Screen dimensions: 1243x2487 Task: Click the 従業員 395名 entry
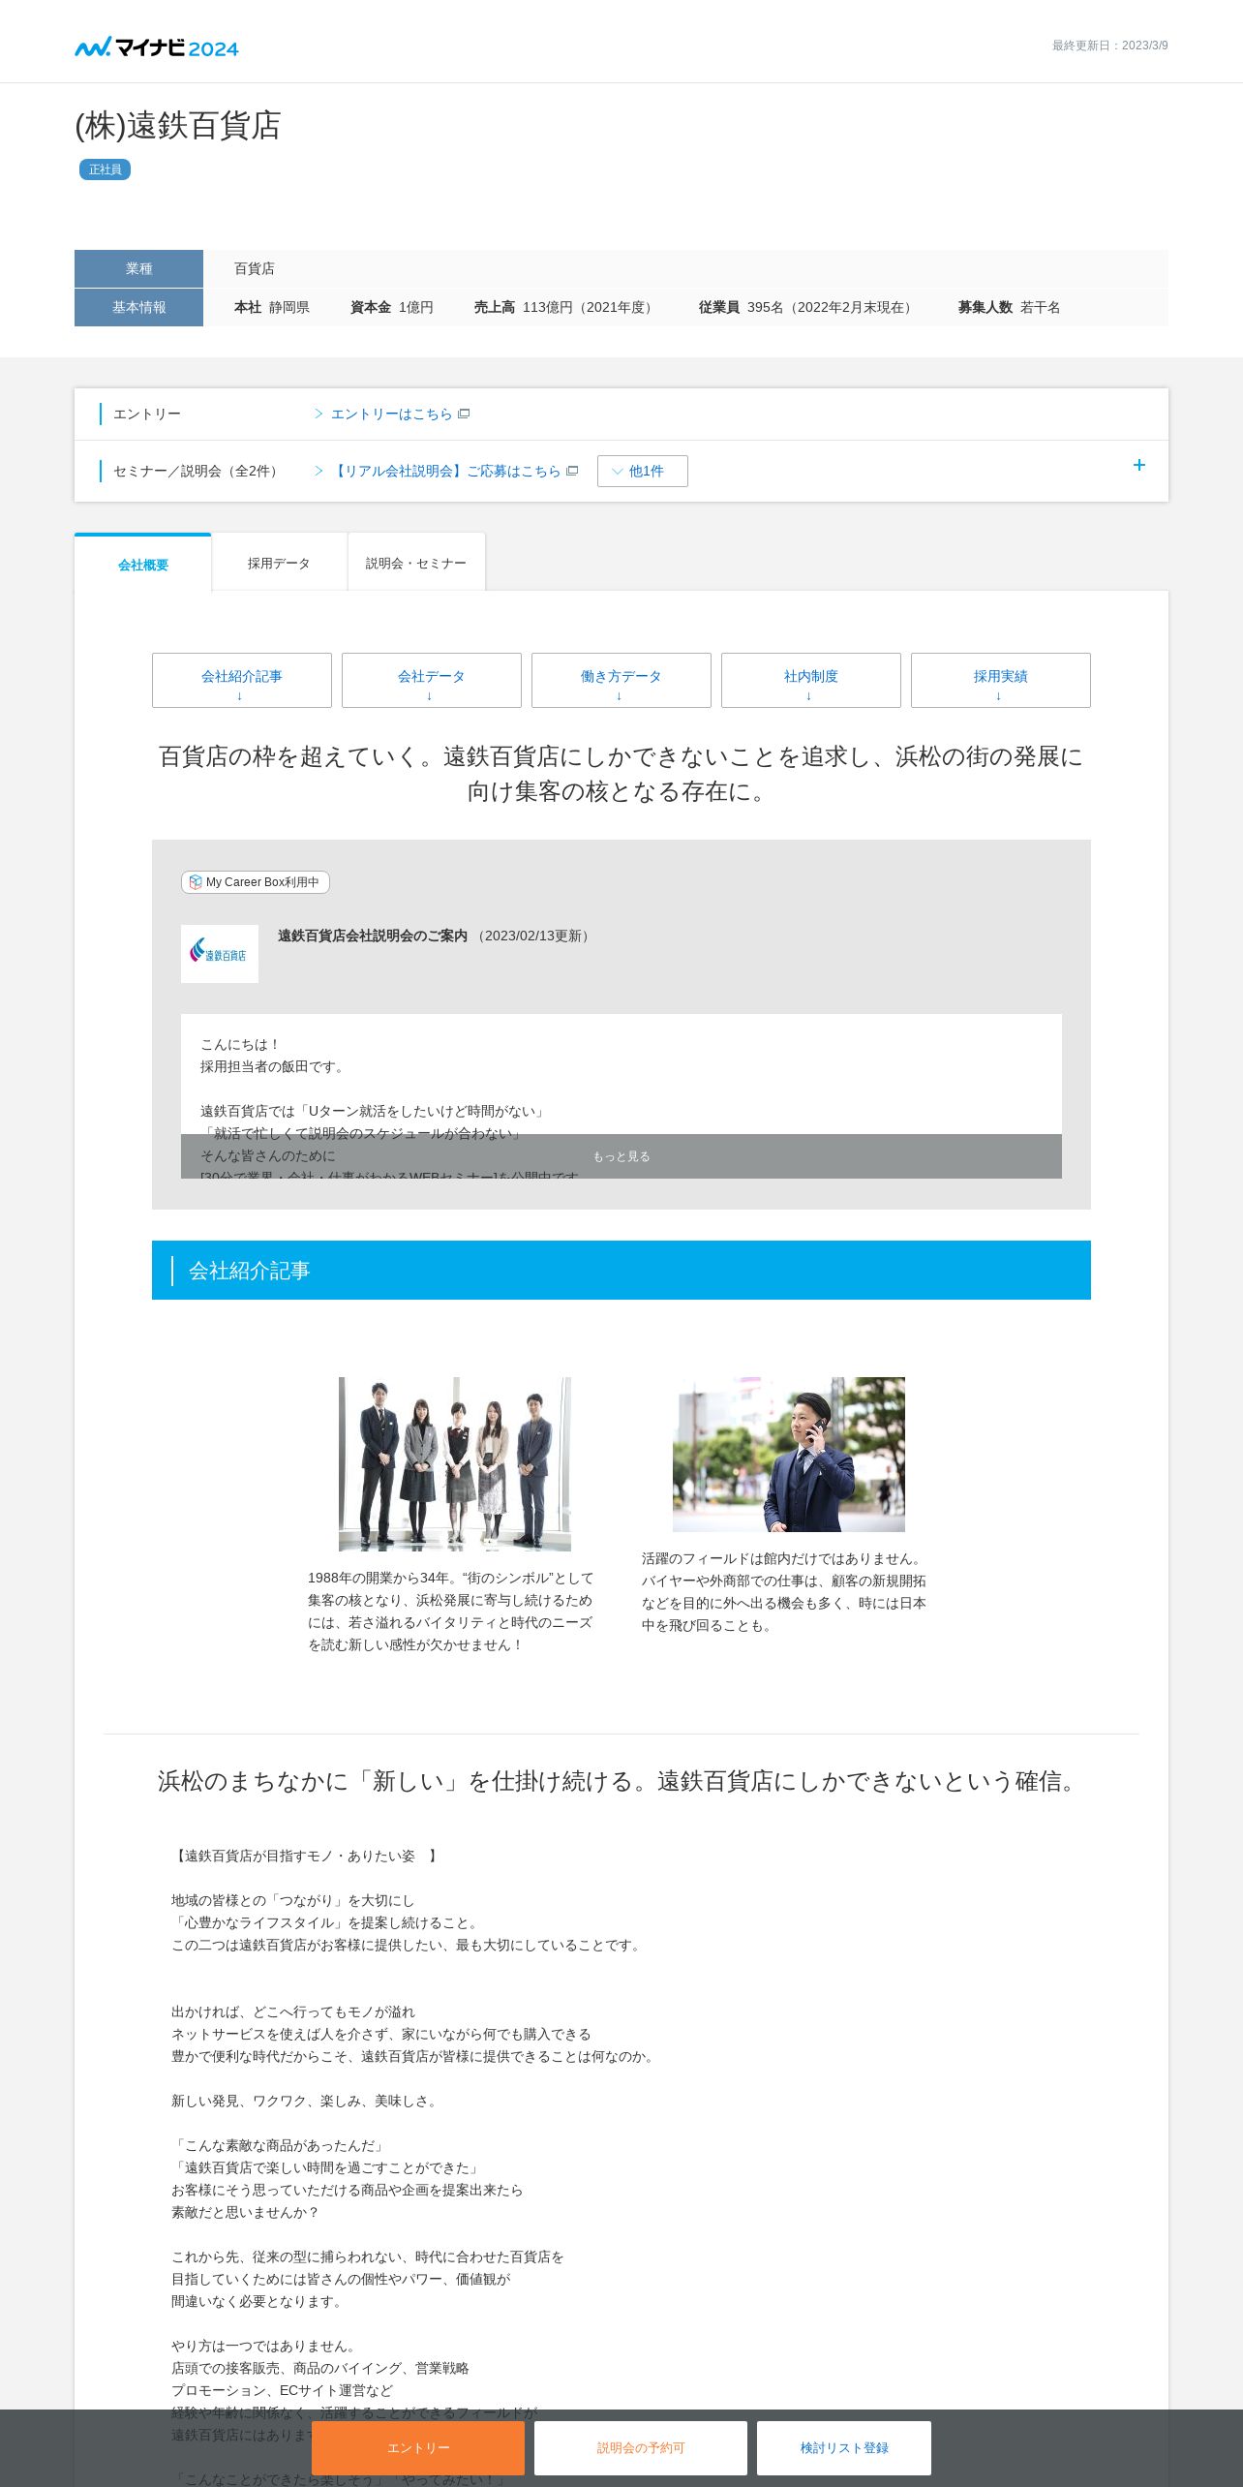pos(807,308)
